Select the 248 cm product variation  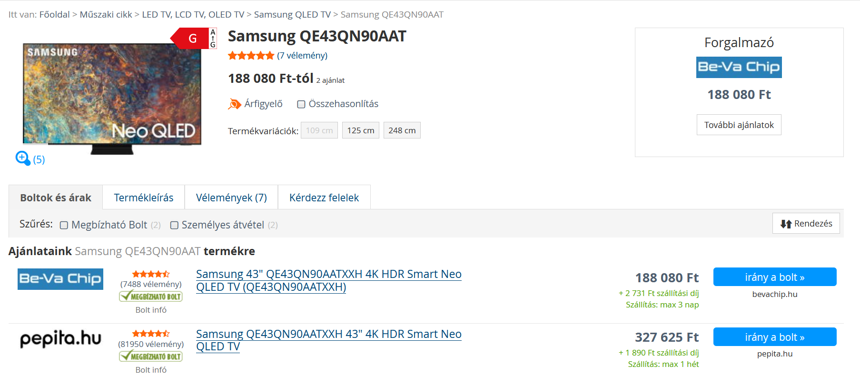tap(402, 130)
